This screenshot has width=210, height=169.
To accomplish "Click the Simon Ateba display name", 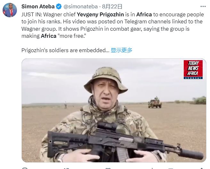I will 38,6.
